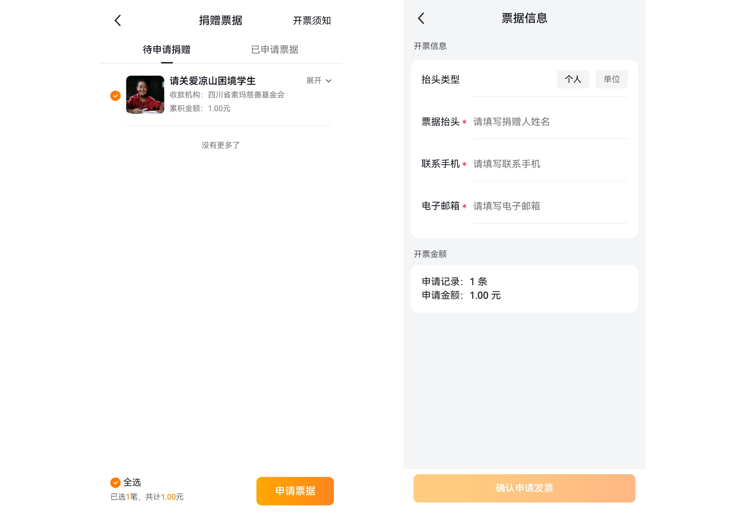
Task: Go back from the 捐赠票据 page
Action: [x=118, y=20]
